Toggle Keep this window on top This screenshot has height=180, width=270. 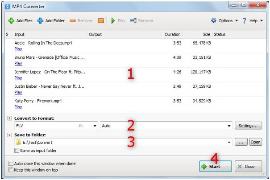point(11,170)
